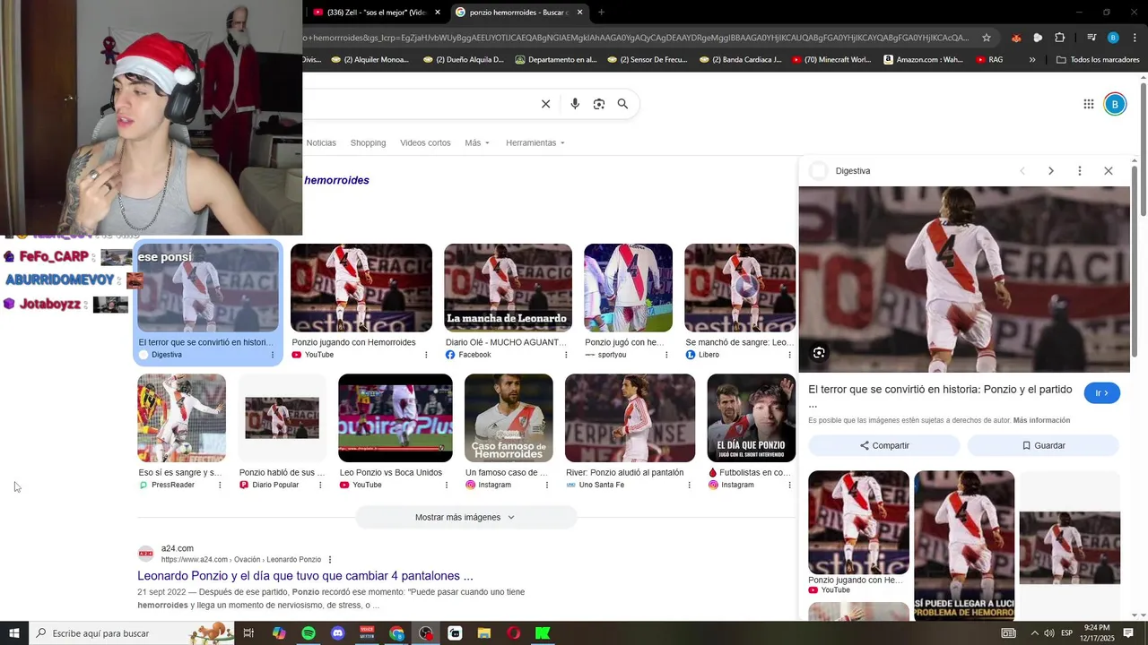Submit search with the magnifier icon
1148x645 pixels.
pyautogui.click(x=622, y=104)
